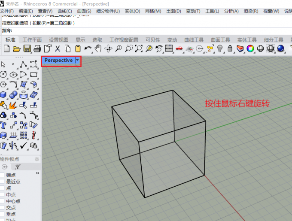
Task: Open the Perspective viewport dropdown arrow
Action: point(77,60)
